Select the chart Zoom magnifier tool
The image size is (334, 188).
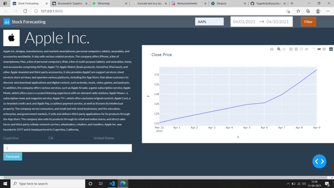click(278, 49)
